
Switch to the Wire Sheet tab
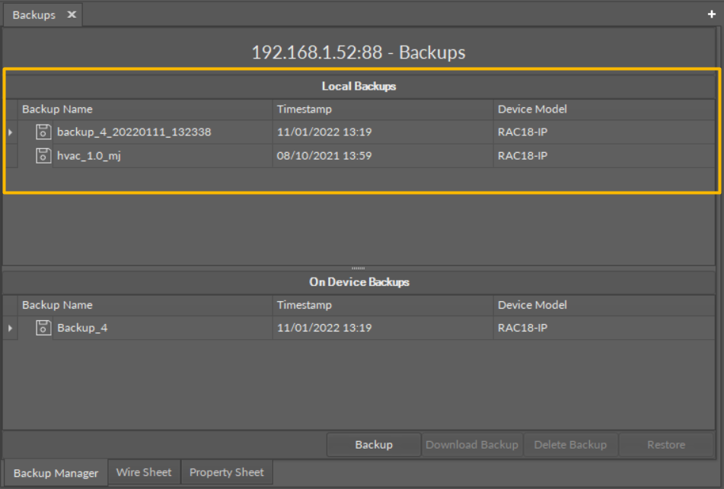coord(144,472)
